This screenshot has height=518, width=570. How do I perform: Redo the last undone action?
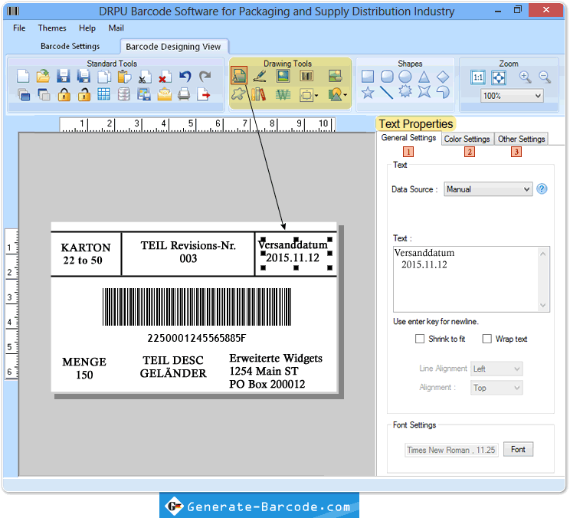click(205, 77)
